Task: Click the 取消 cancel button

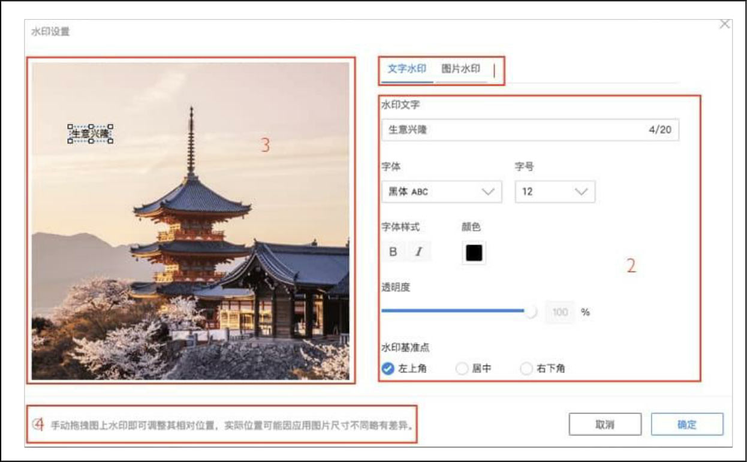Action: click(x=605, y=424)
